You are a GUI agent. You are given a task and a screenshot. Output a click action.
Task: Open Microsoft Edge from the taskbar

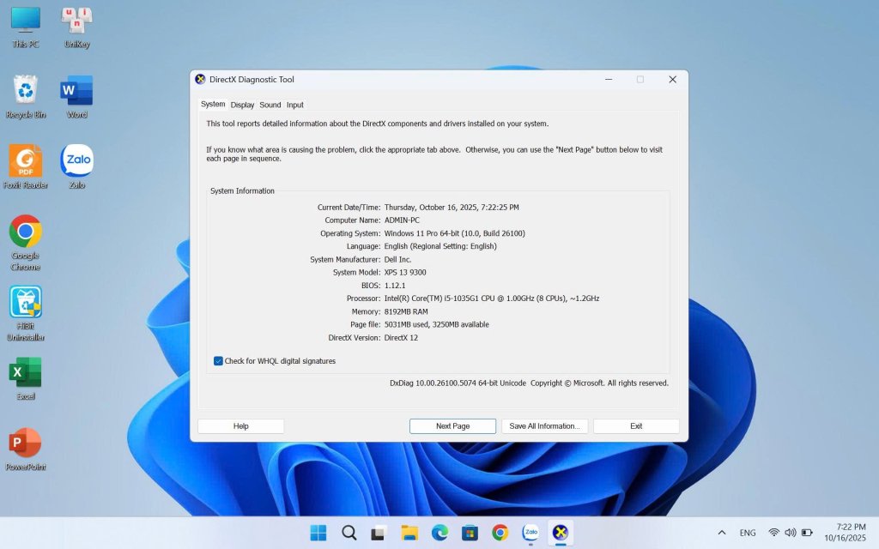439,533
